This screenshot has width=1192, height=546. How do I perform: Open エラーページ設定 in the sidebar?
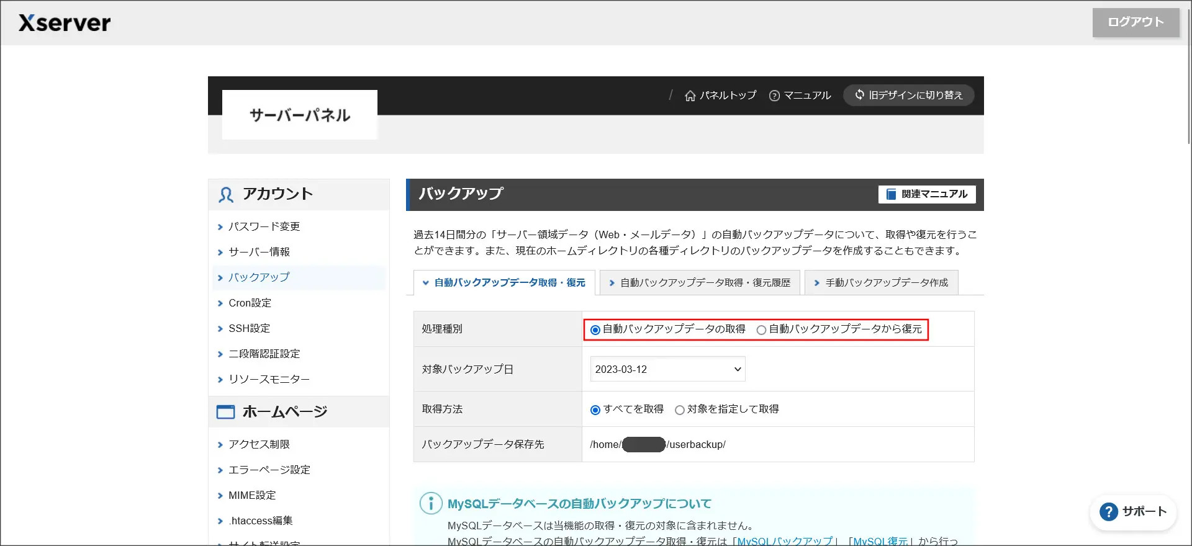pyautogui.click(x=269, y=470)
